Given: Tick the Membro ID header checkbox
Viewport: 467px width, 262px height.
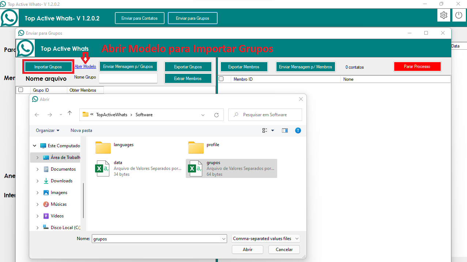Looking at the screenshot, I should point(221,79).
